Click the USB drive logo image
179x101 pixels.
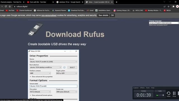[36, 29]
